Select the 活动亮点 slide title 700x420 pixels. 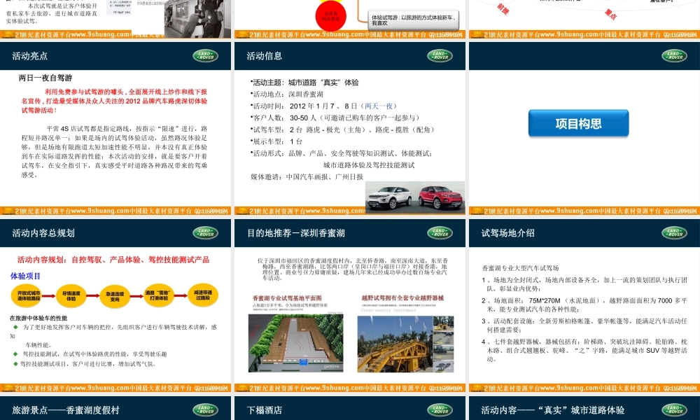[x=30, y=56]
